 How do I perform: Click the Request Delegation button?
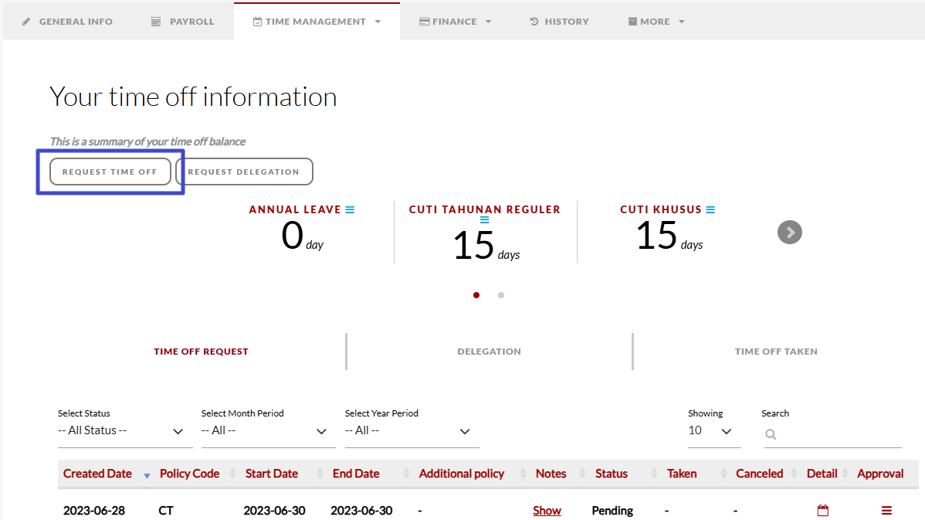point(244,172)
